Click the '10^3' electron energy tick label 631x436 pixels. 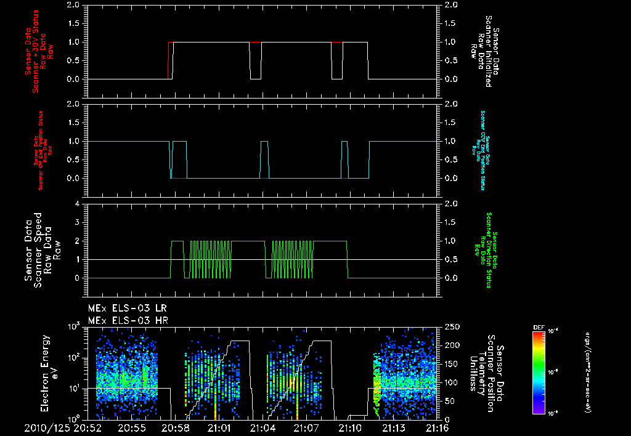pyautogui.click(x=74, y=326)
